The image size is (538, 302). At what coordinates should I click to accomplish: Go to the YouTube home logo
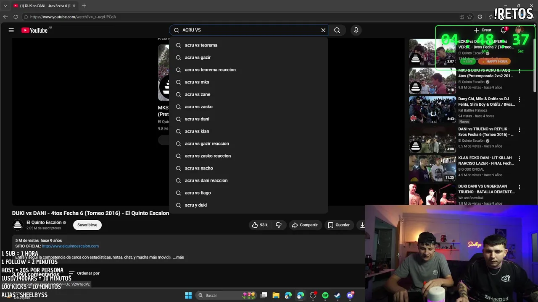click(34, 30)
